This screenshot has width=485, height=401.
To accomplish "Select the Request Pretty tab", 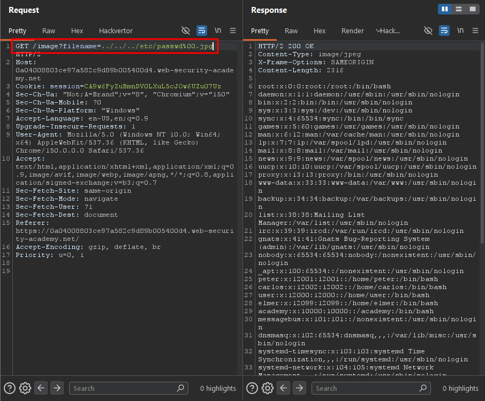I will click(17, 31).
